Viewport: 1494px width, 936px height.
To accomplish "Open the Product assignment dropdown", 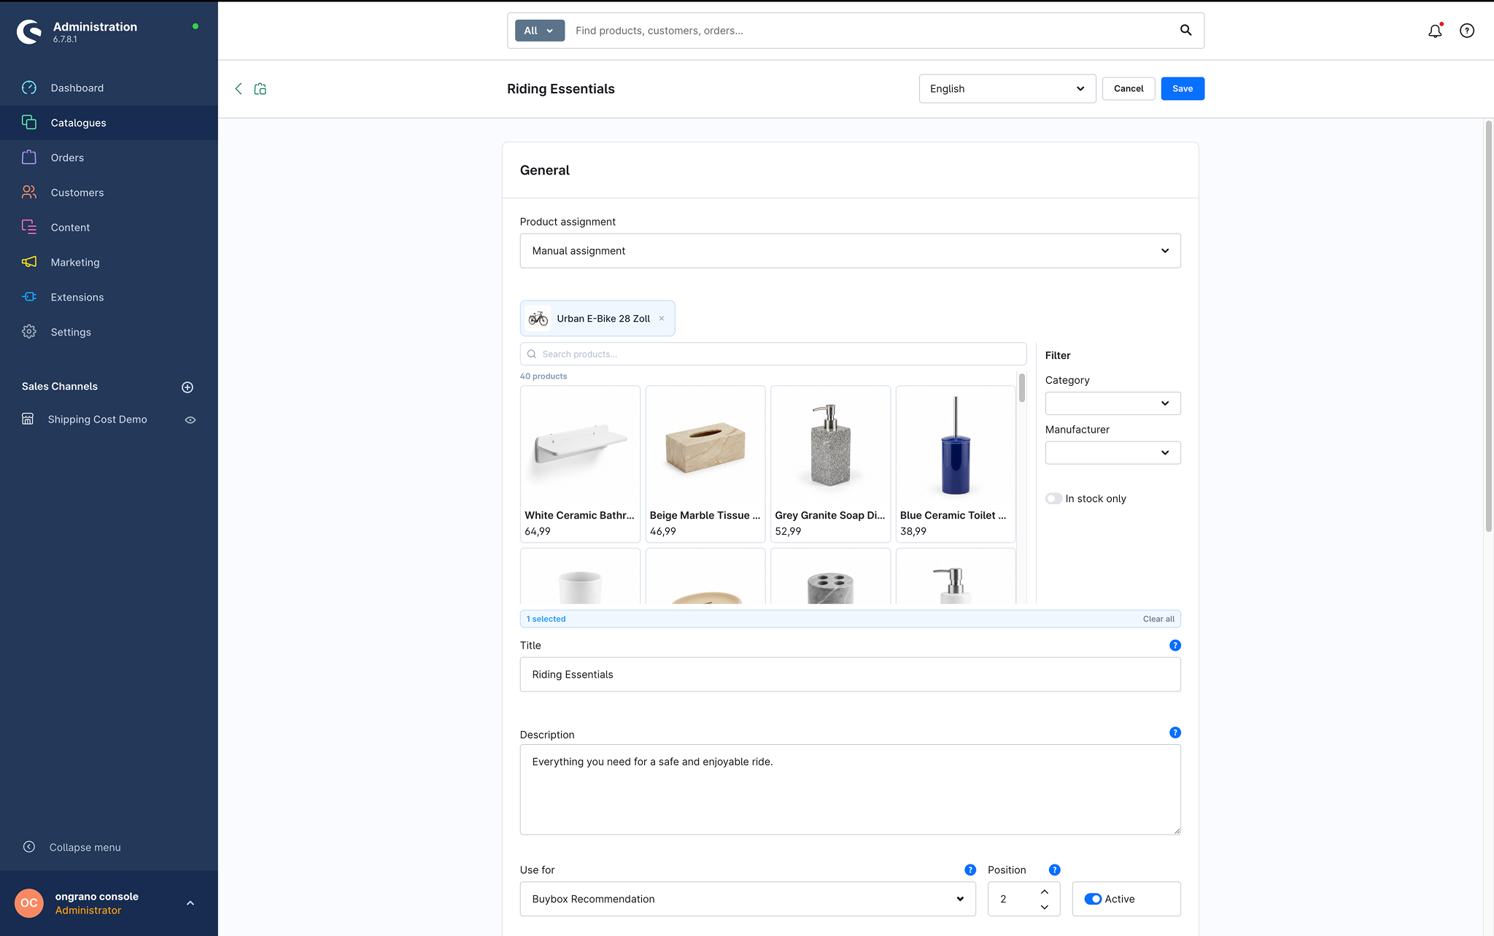I will coord(850,251).
